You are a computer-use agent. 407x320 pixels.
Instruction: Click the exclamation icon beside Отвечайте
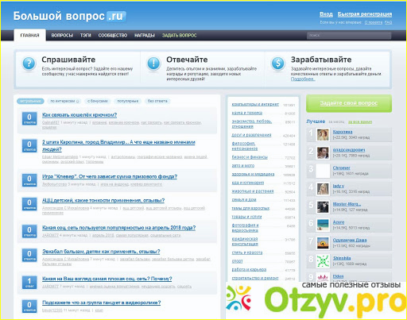click(153, 64)
